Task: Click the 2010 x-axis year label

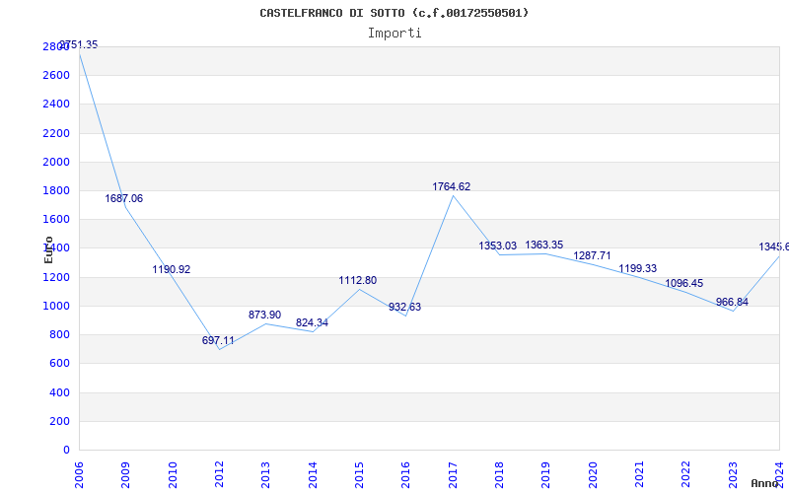Action: coord(172,475)
